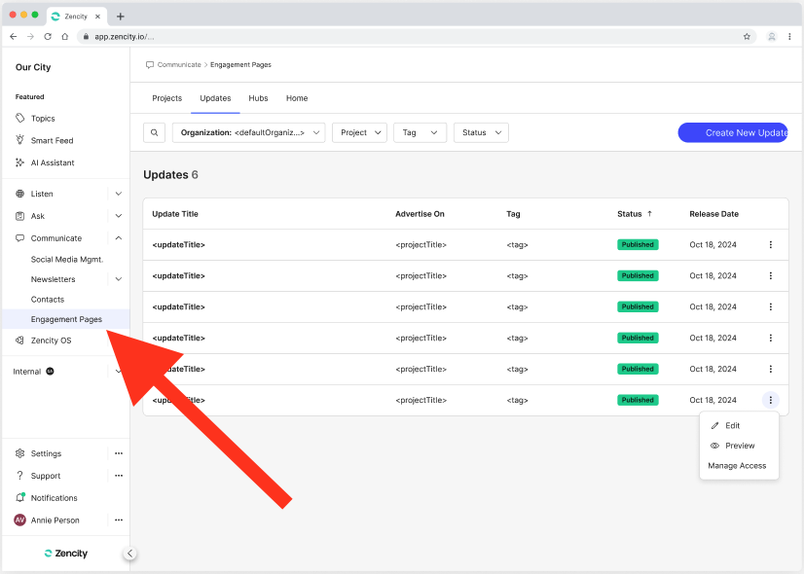Switch to the Hubs tab

[258, 98]
